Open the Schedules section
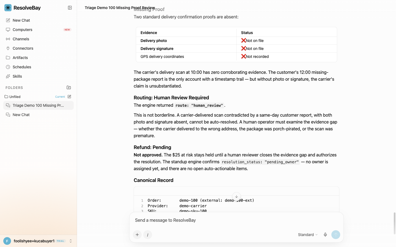Image resolution: width=396 pixels, height=247 pixels. coord(38,67)
